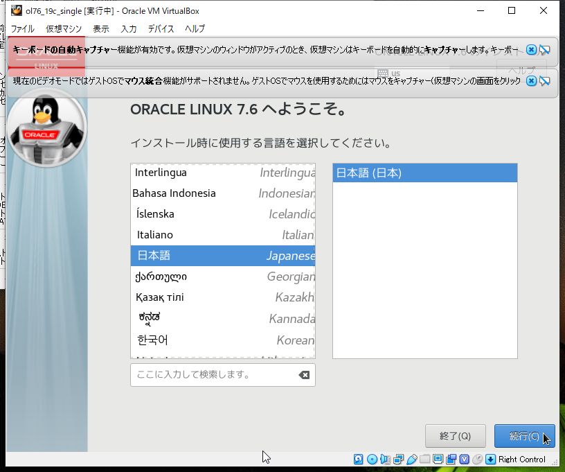Click the optical disc drive icon in status bar
The height and width of the screenshot is (472, 565).
[x=372, y=459]
